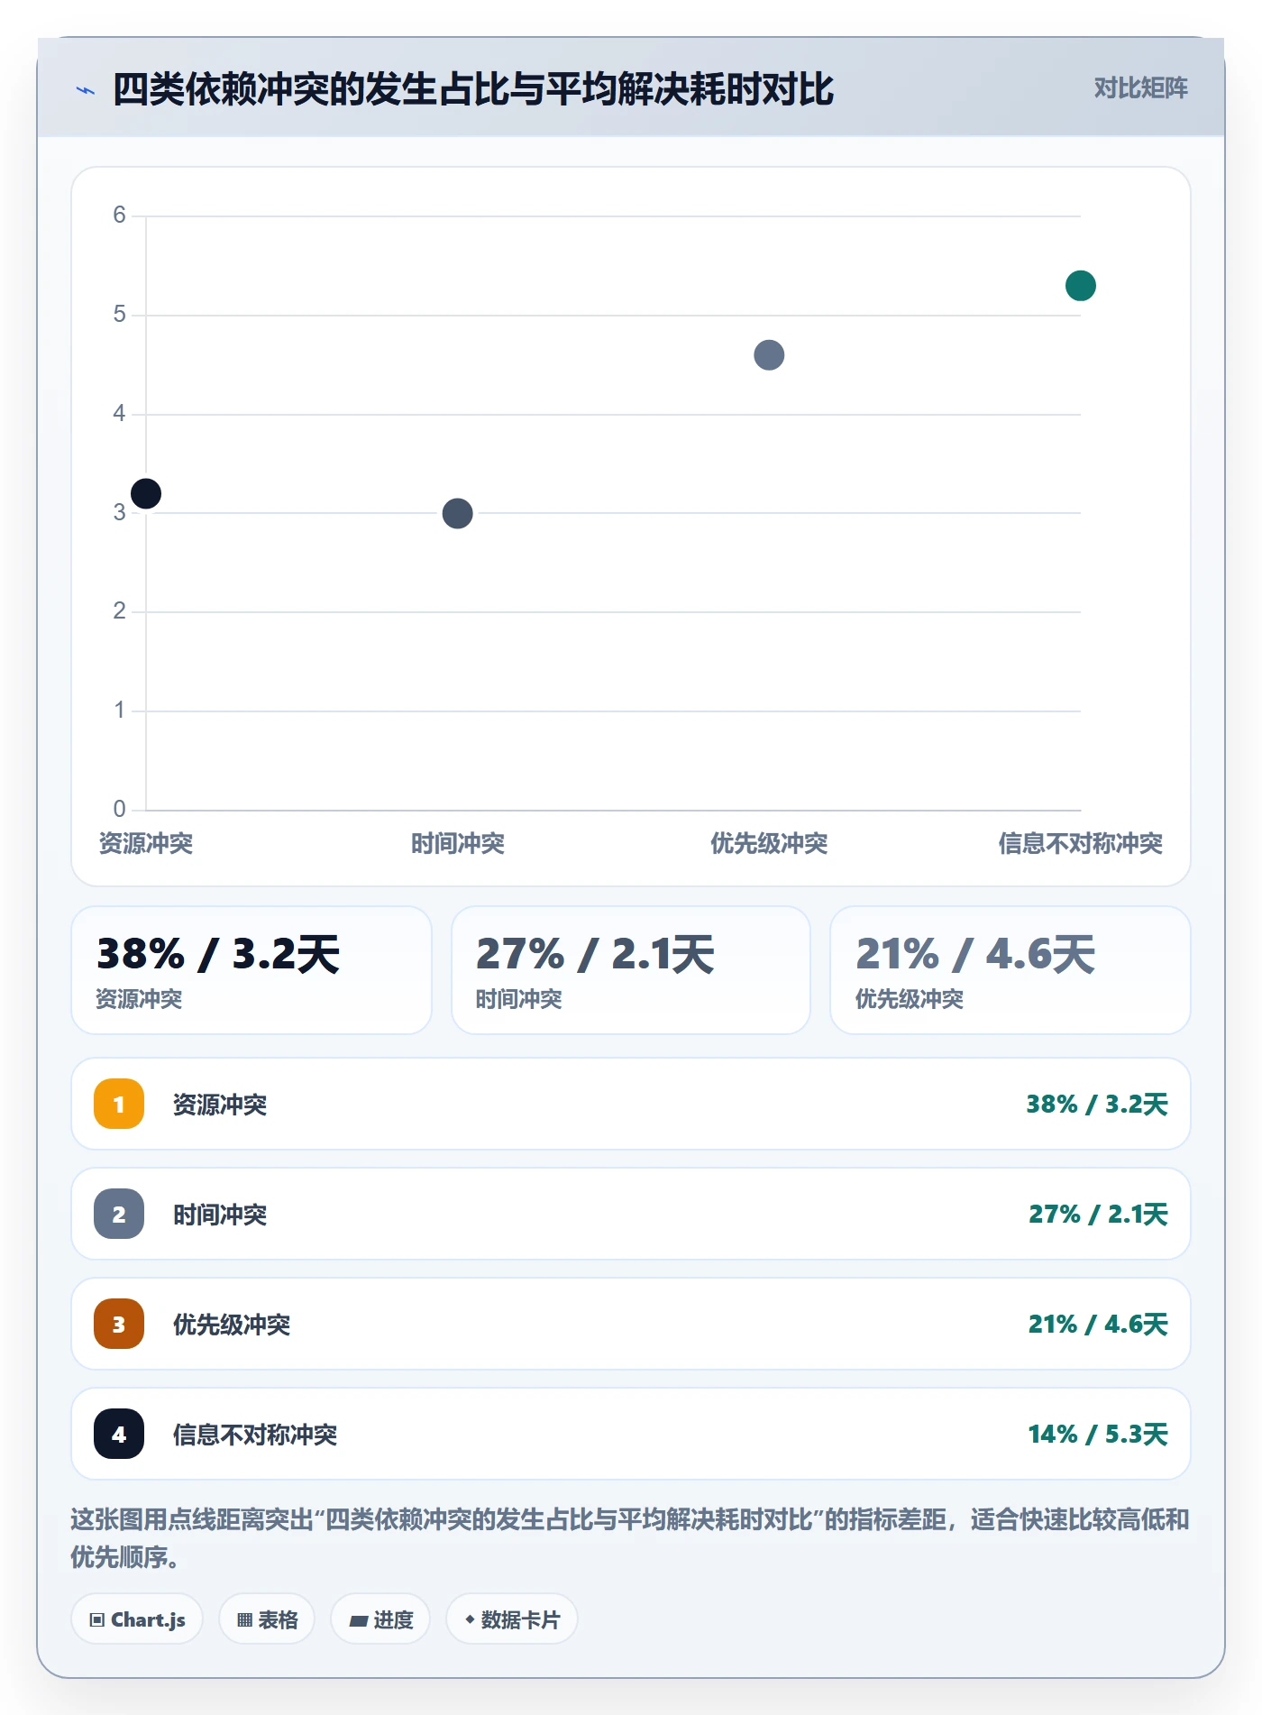The width and height of the screenshot is (1262, 1715).
Task: Click the 时间冲突 x-axis label
Action: pyautogui.click(x=457, y=843)
